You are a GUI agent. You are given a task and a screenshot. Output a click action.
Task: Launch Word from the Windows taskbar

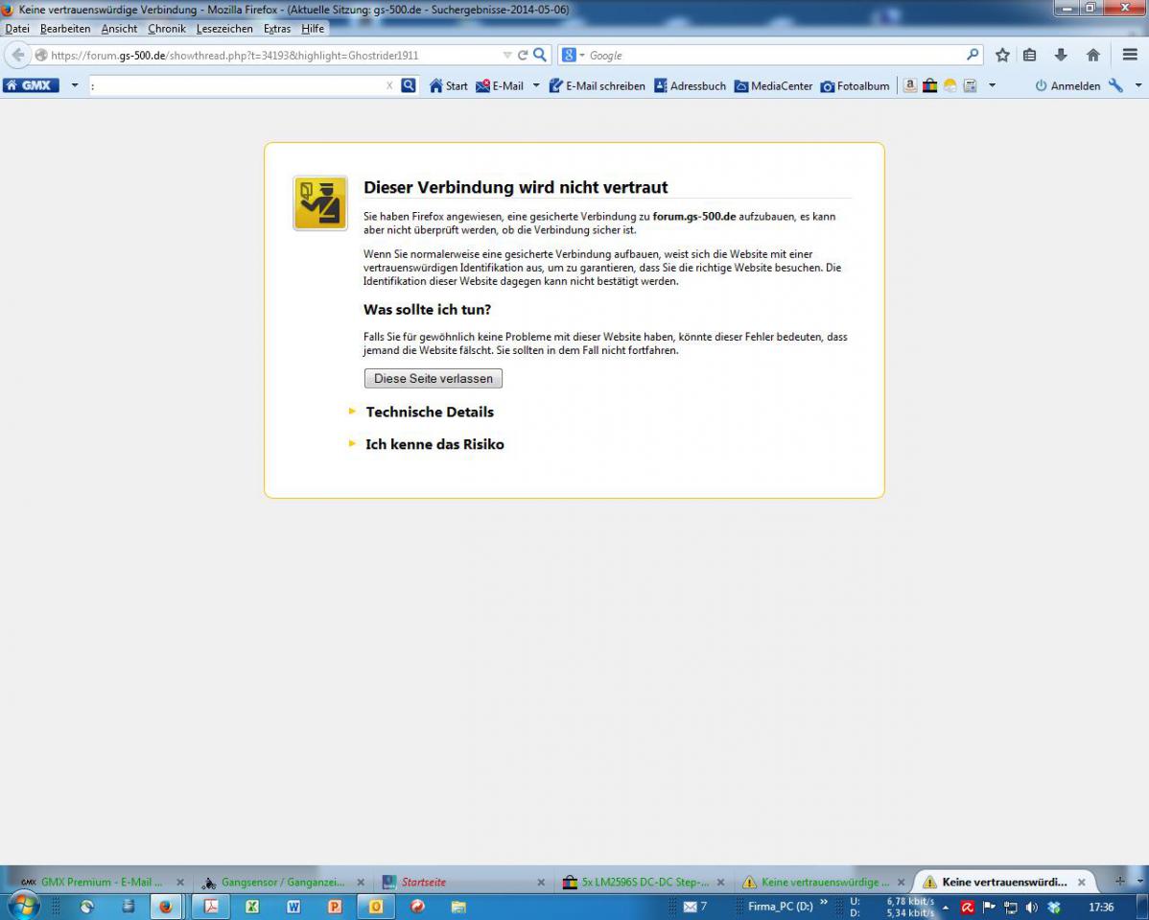(x=293, y=907)
